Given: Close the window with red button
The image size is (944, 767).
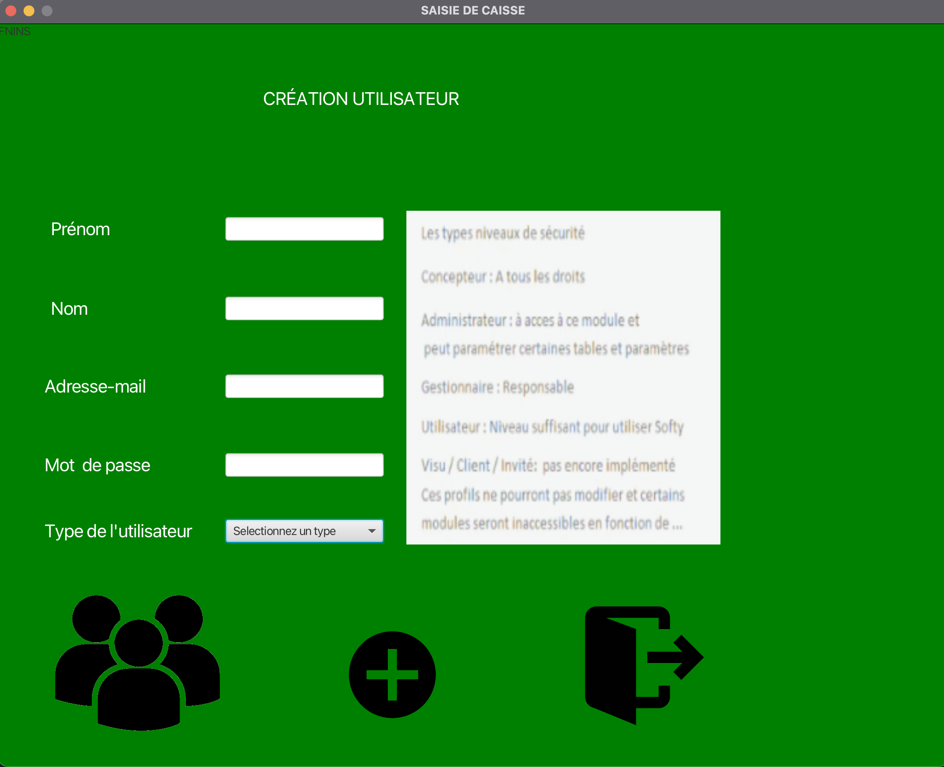Looking at the screenshot, I should (11, 10).
